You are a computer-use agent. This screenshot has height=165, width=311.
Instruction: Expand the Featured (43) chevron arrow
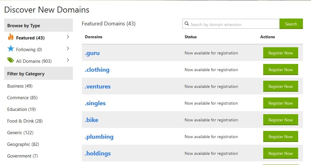[x=68, y=37]
